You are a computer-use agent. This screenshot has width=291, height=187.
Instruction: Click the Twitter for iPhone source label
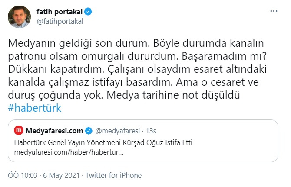tap(113, 176)
